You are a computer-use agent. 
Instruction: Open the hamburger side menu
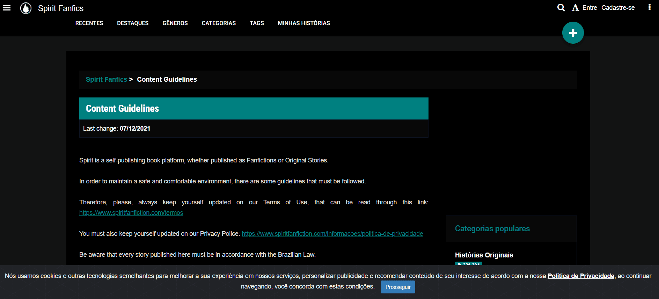pos(7,8)
